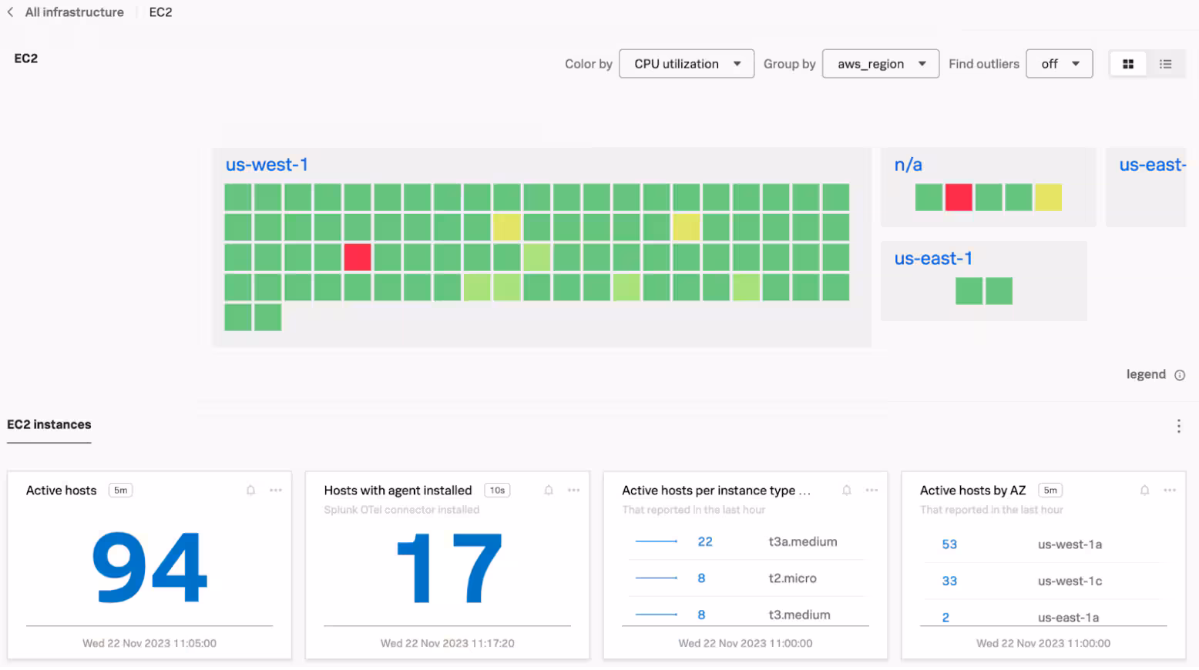Open EC2 instances section options menu

(x=1178, y=426)
